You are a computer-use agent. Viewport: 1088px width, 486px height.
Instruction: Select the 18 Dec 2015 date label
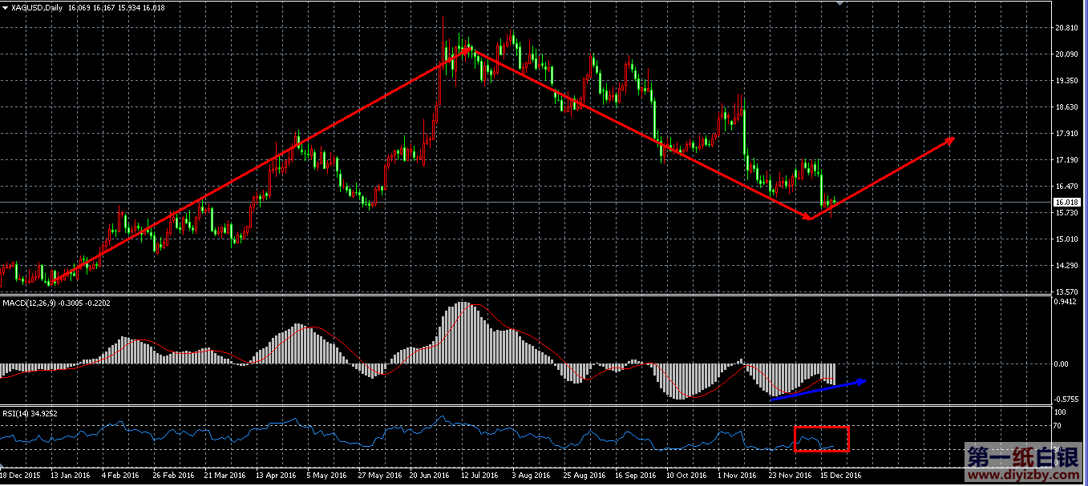tap(21, 475)
